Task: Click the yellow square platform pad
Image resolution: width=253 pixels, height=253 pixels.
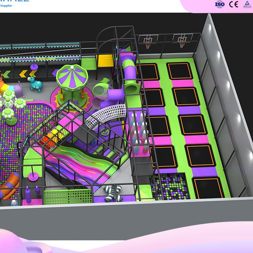Action: pyautogui.click(x=105, y=60)
